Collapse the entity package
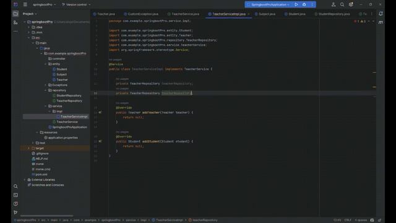The height and width of the screenshot is (223, 396). click(x=46, y=64)
